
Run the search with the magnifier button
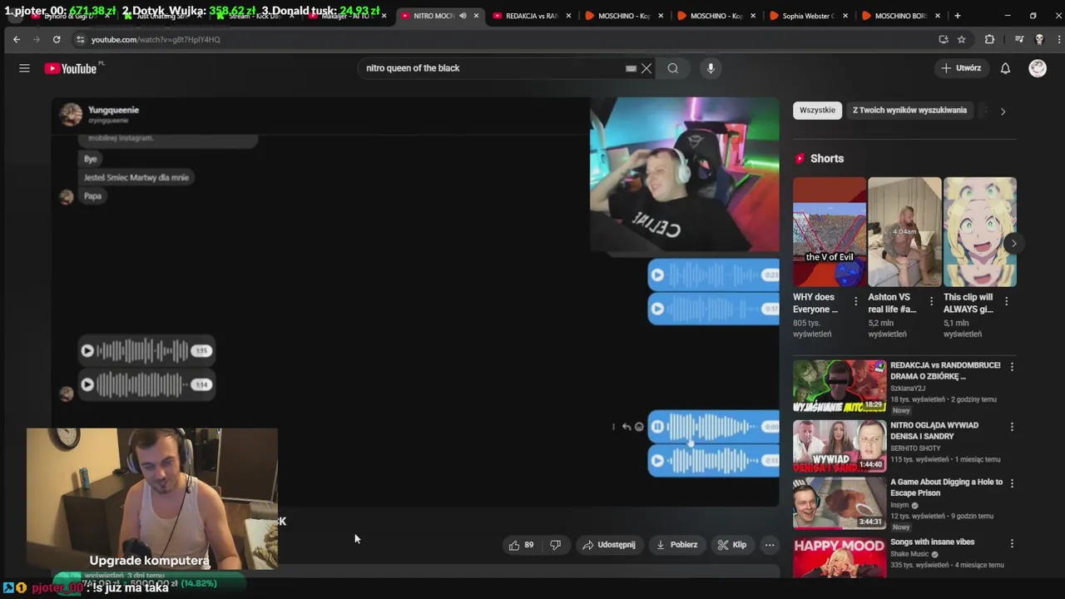pyautogui.click(x=673, y=68)
